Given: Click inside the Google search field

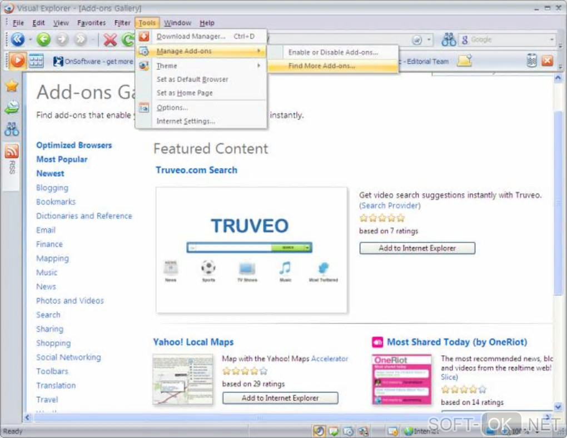Looking at the screenshot, I should click(509, 39).
